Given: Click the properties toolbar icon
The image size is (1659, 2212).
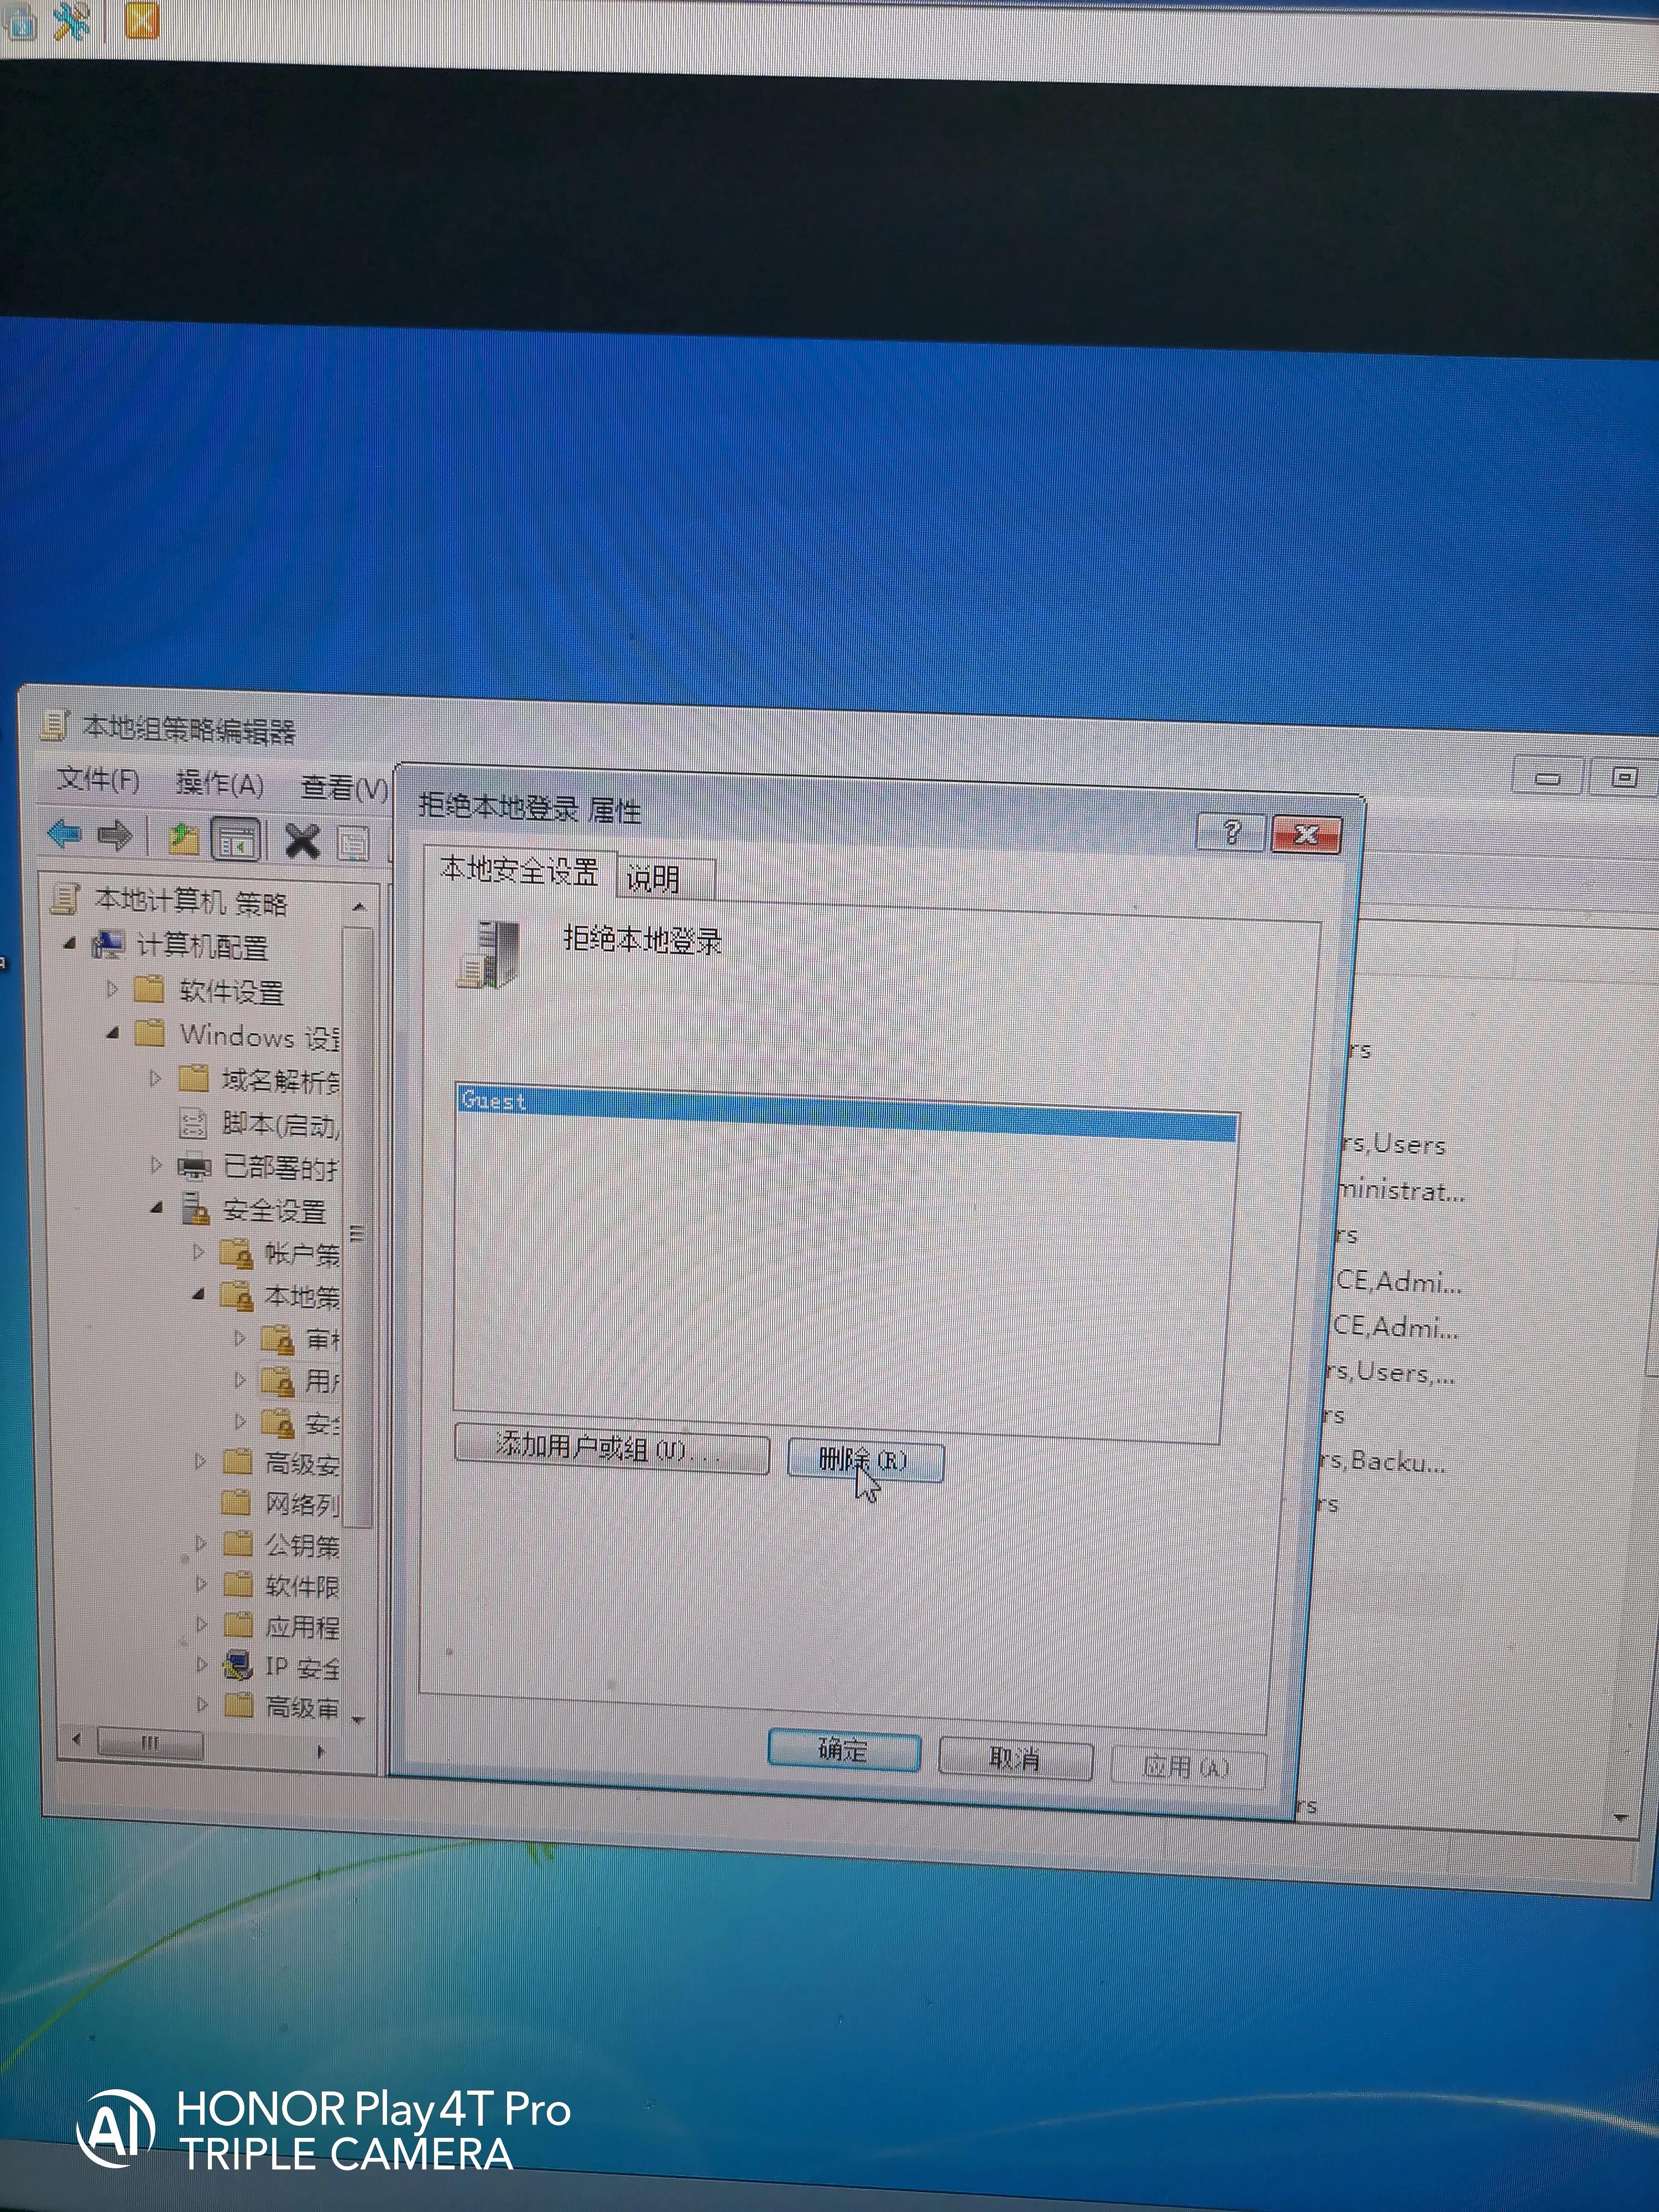Looking at the screenshot, I should [x=353, y=843].
